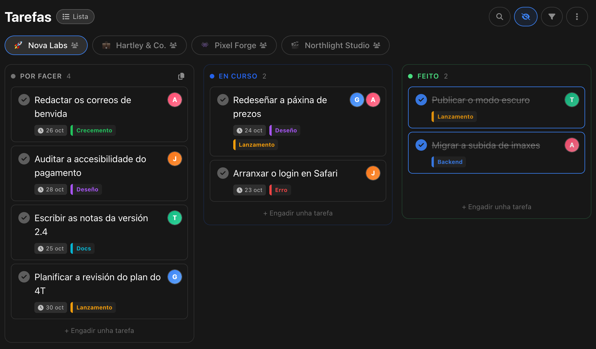Mark 'Arranxar o login en Safari' complete
Screen dimensions: 596x349
pos(223,173)
